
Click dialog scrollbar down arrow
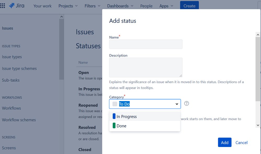click(258, 125)
